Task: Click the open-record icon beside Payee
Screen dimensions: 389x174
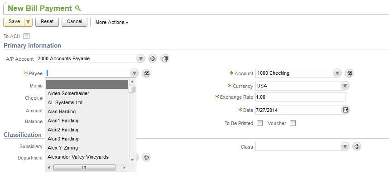Action: click(146, 73)
